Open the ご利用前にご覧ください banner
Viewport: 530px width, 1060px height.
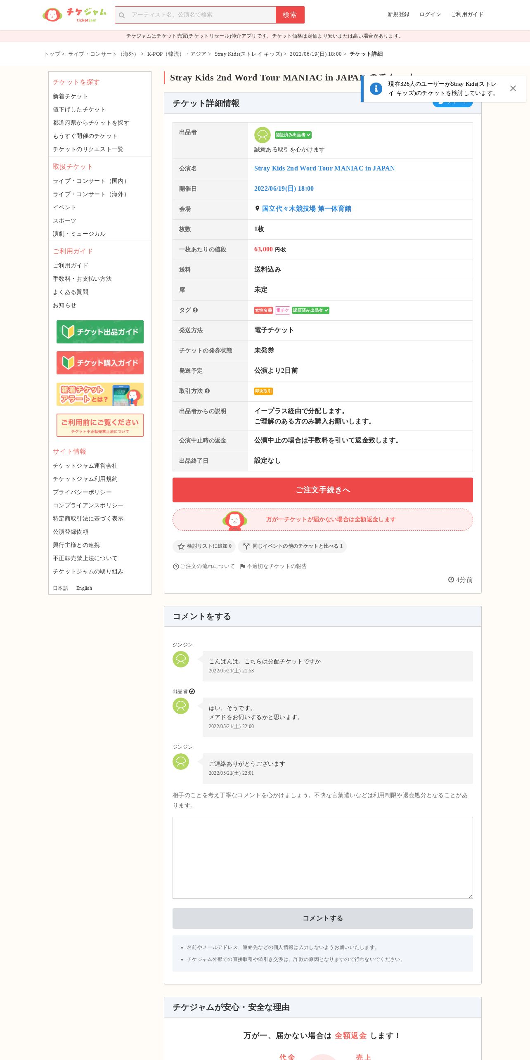point(100,425)
